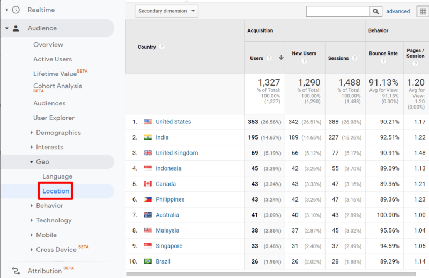Click the horizontal scrollbar below the table
Viewport: 429px width, 278px height.
(271, 274)
